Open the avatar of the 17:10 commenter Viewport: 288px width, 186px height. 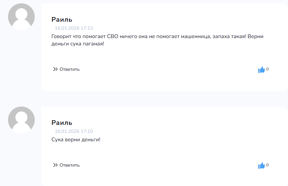(x=21, y=120)
